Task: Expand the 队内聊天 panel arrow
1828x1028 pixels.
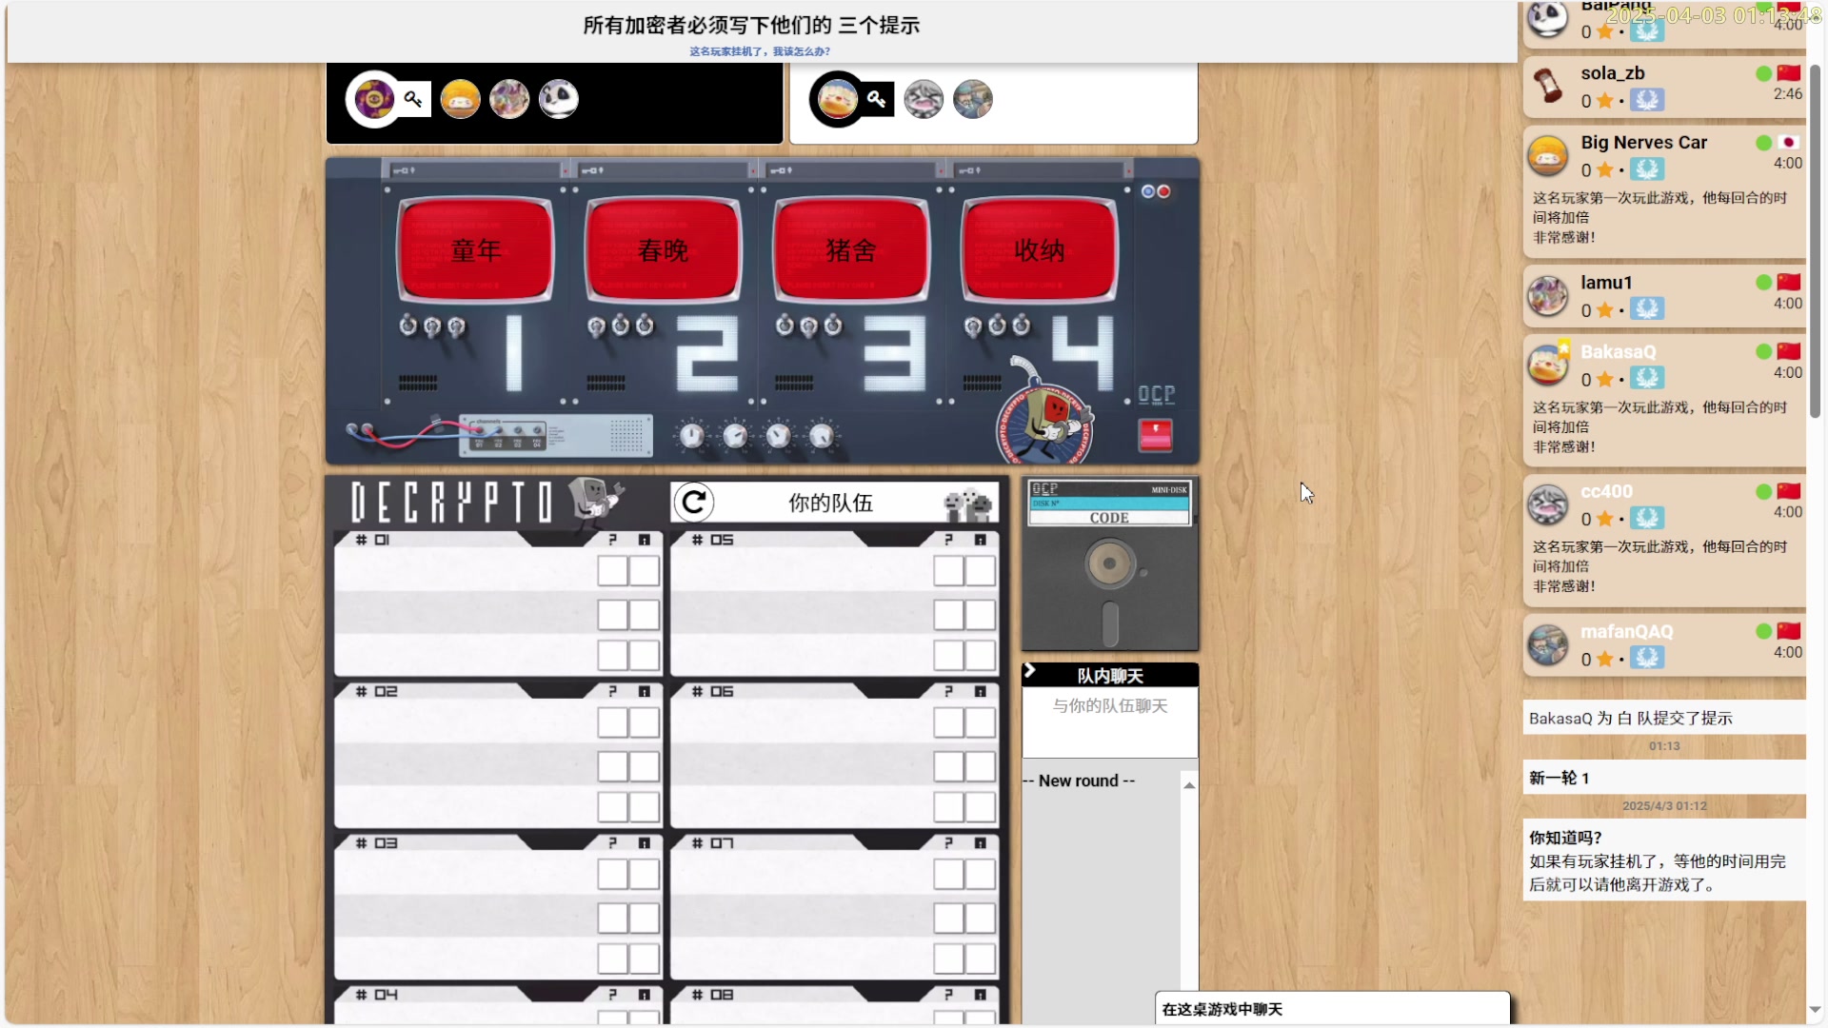Action: (x=1029, y=671)
